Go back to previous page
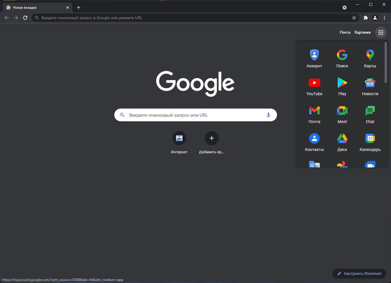The image size is (391, 283). 7,18
